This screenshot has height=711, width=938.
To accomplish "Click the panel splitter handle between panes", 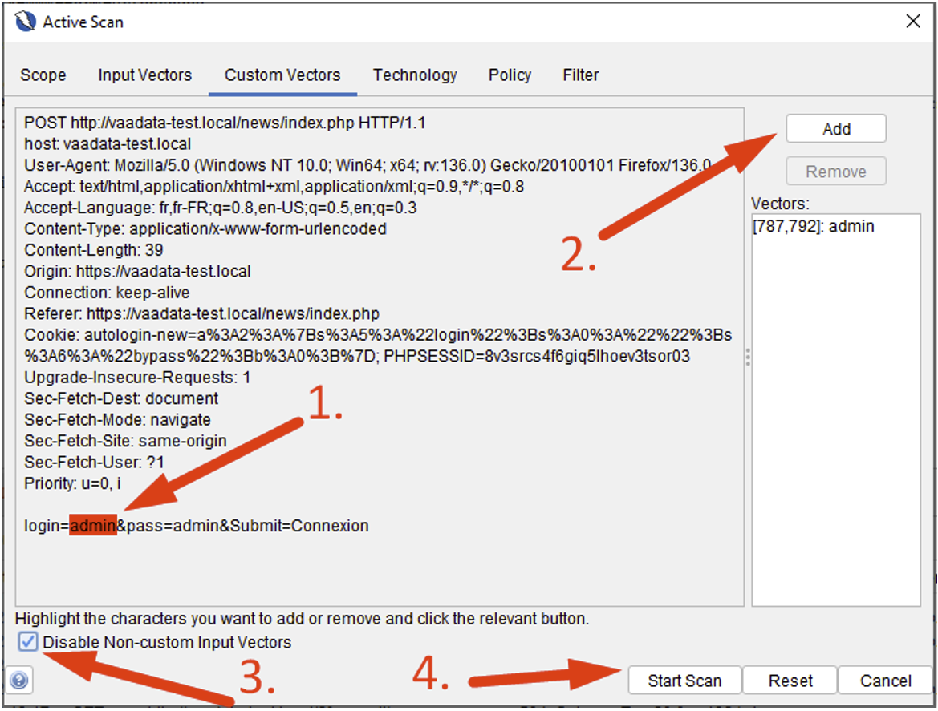I will [x=747, y=358].
